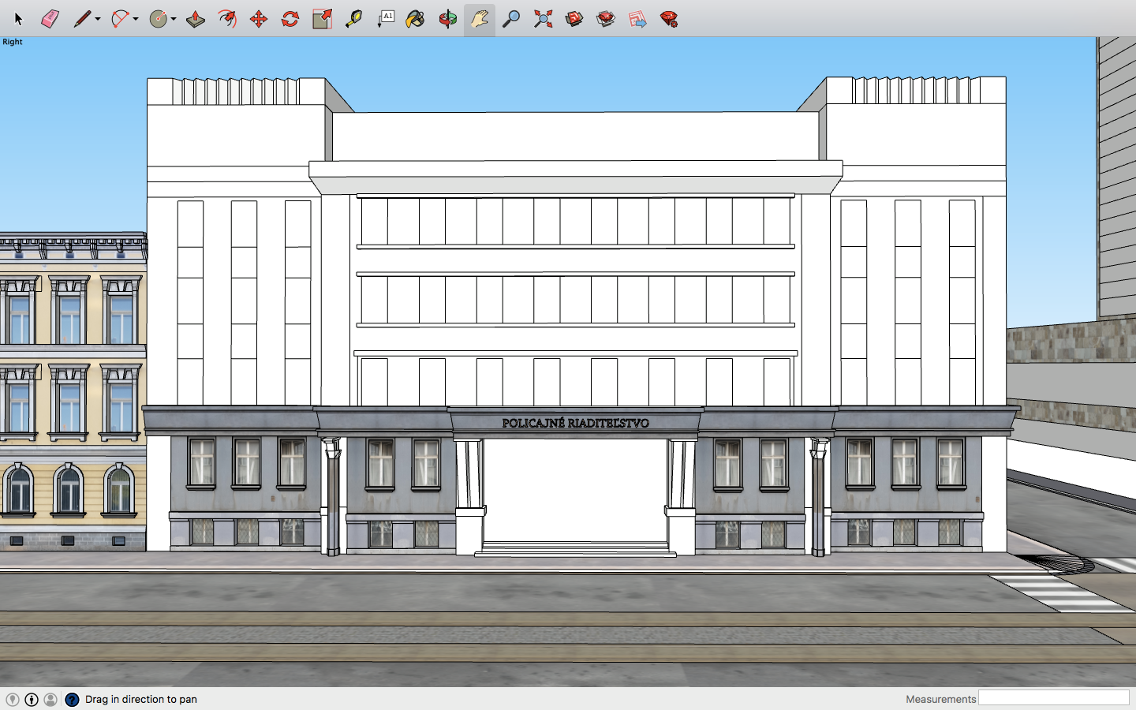Pick the Eraser tool
The width and height of the screenshot is (1136, 710).
pos(50,19)
